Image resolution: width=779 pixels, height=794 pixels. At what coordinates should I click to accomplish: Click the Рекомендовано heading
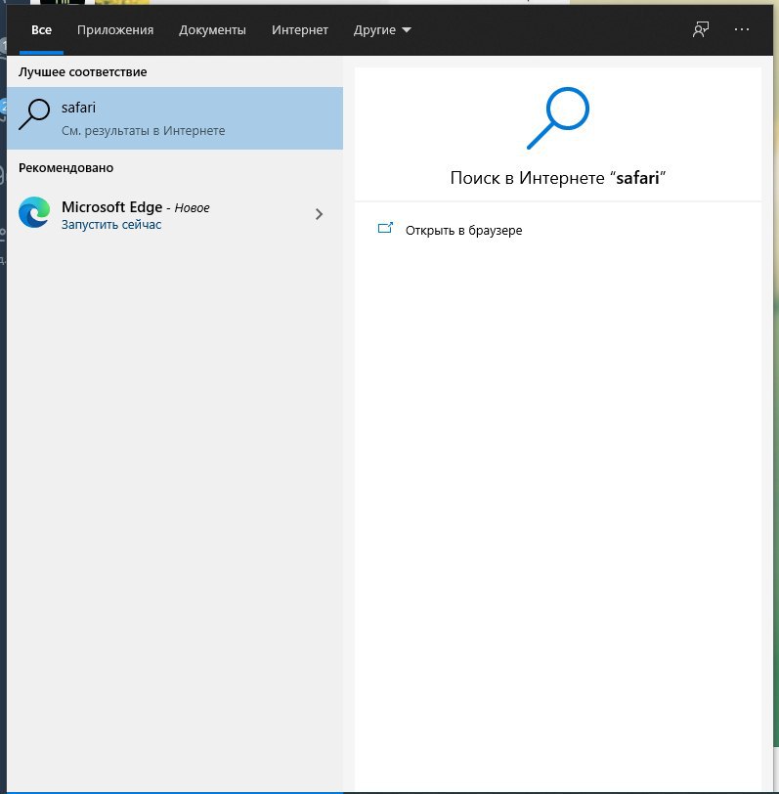65,167
